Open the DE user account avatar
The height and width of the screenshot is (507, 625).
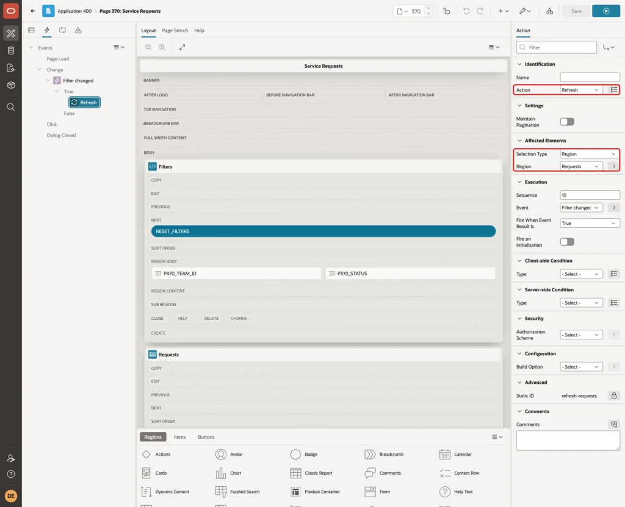click(x=11, y=496)
